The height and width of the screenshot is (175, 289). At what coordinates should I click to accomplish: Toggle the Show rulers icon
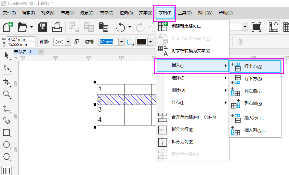pos(273,27)
